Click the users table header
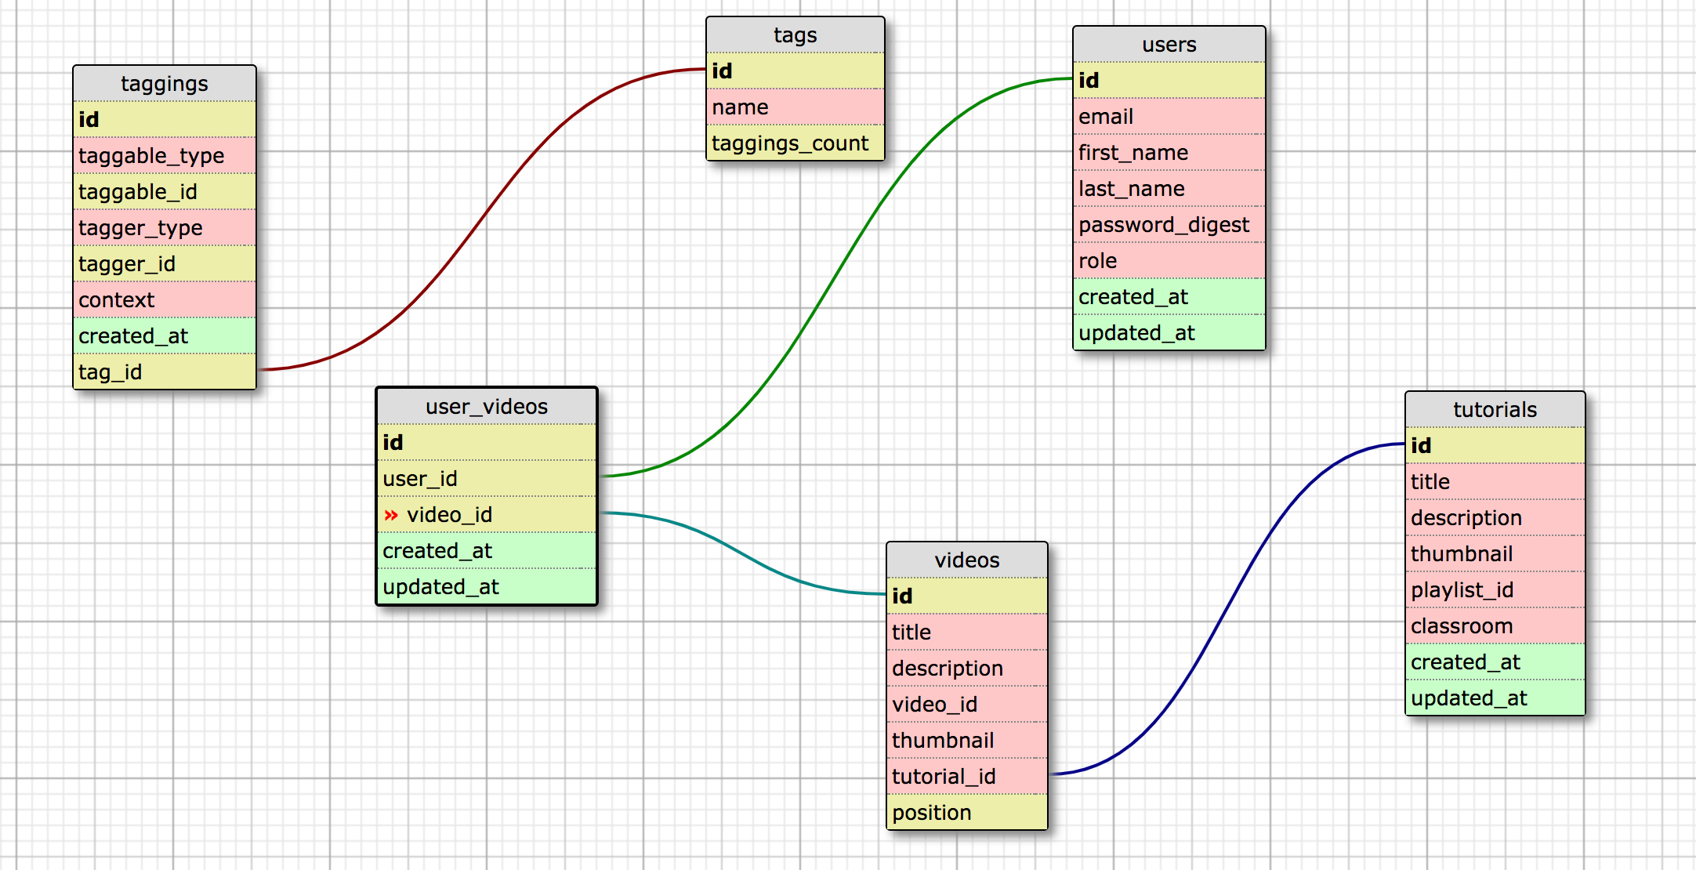1696x870 pixels. [x=1169, y=45]
